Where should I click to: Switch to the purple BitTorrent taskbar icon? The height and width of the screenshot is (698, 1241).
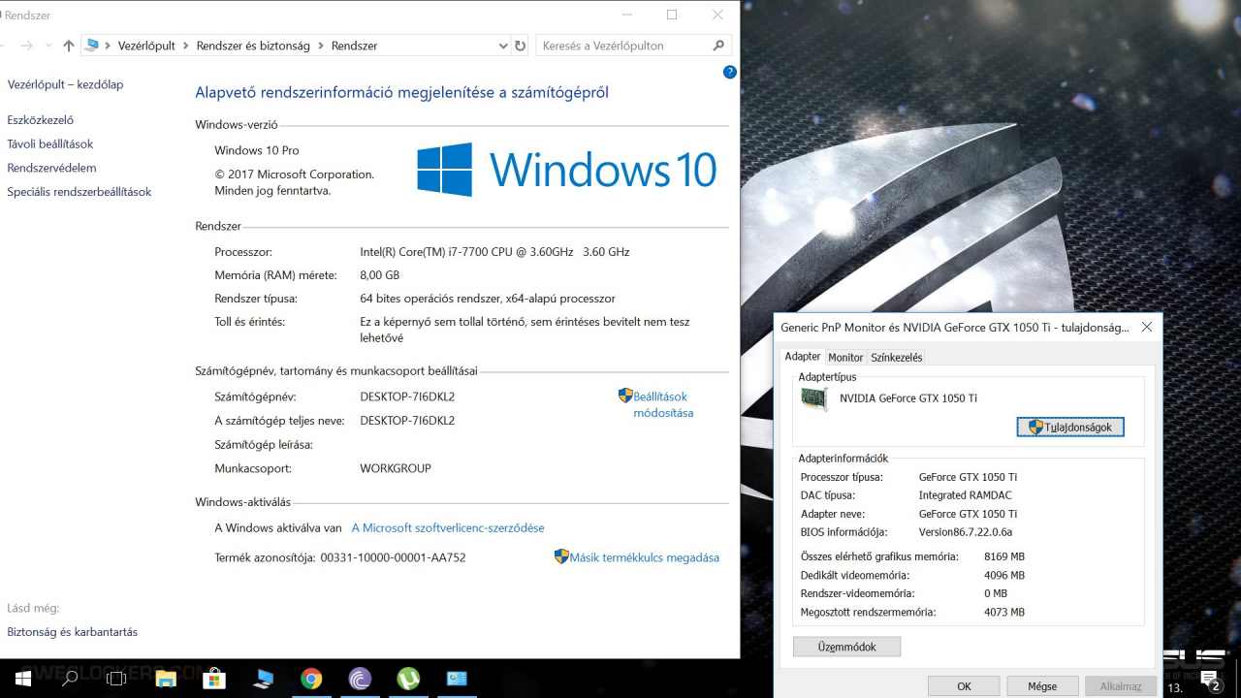[360, 679]
